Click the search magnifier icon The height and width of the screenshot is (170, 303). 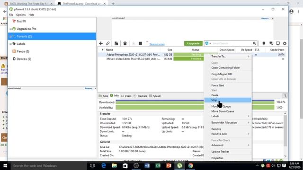(x=254, y=43)
